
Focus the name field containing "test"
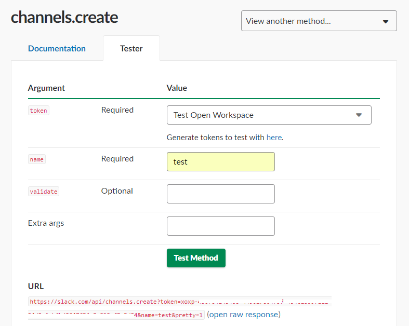point(220,162)
